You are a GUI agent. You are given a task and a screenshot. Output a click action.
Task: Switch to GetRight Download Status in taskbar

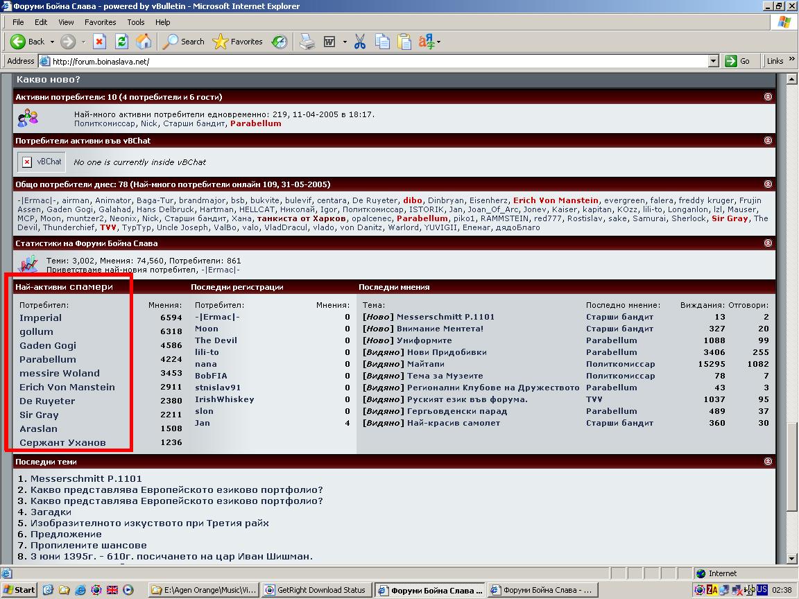tap(318, 590)
